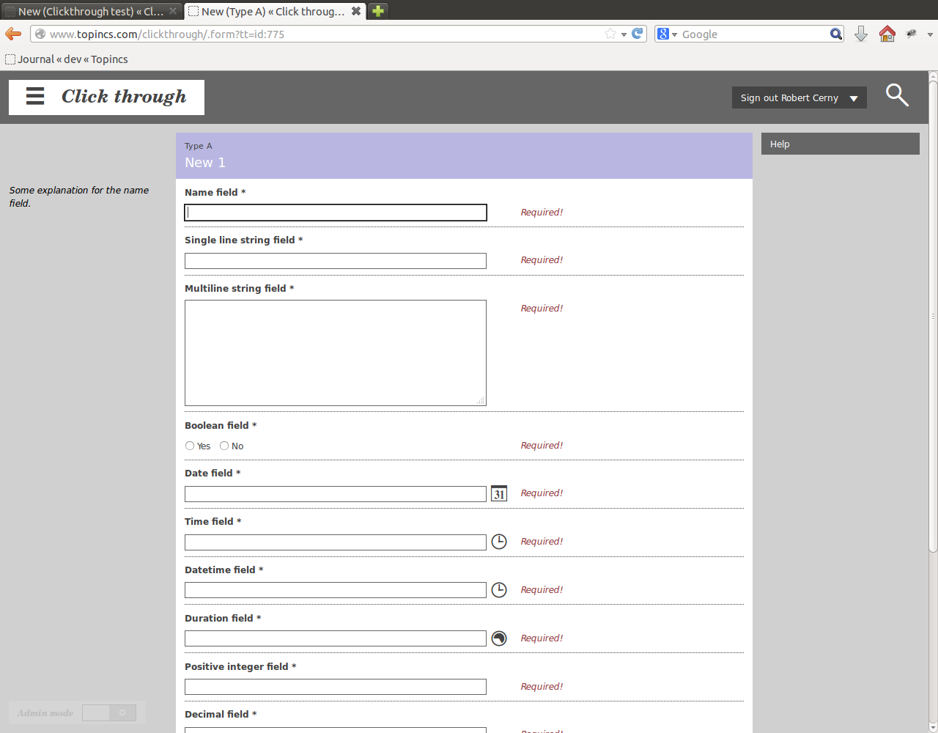Select Yes for Boolean field
938x733 pixels.
(190, 446)
